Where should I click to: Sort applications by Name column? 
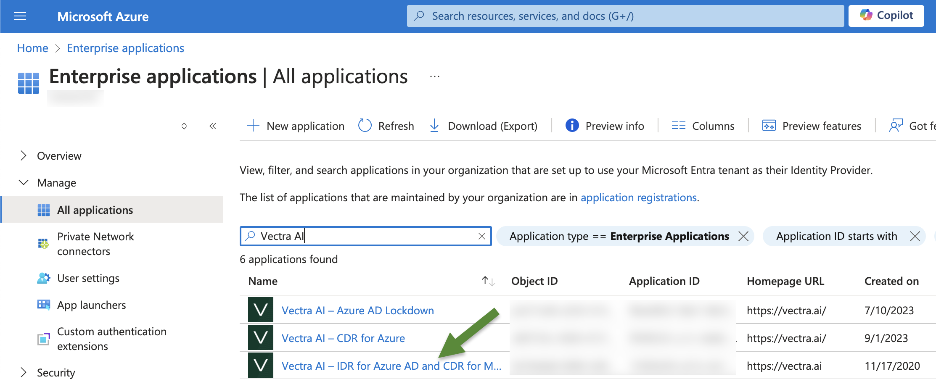click(488, 281)
